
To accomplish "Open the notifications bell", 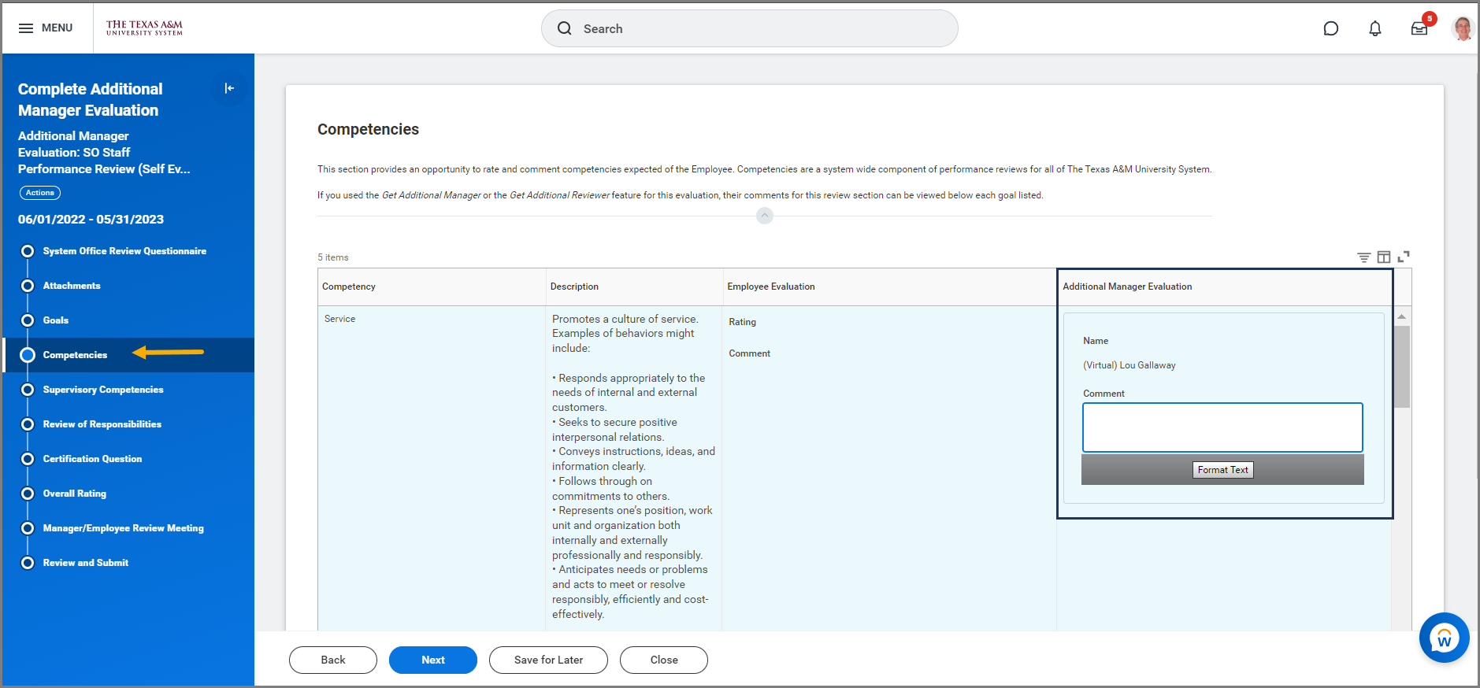I will [1374, 29].
